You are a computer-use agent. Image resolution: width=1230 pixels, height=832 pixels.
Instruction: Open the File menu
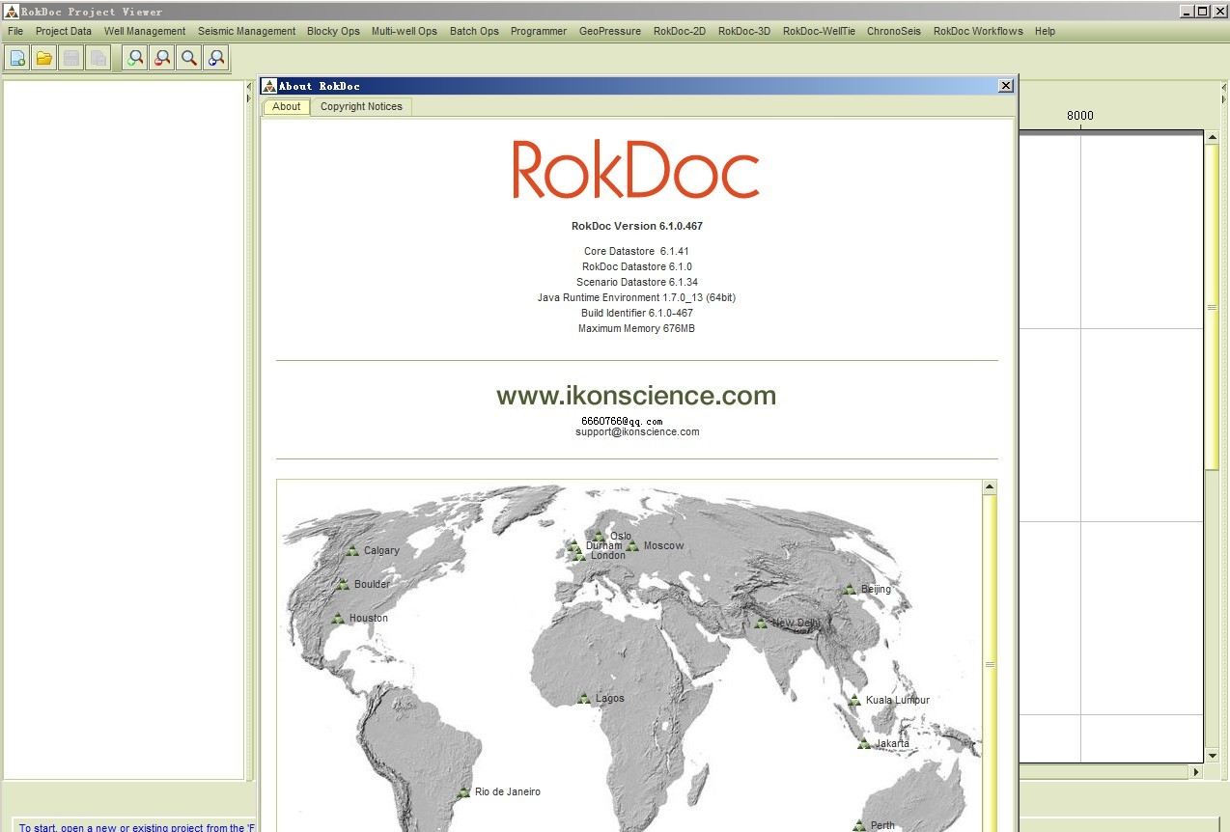point(15,31)
